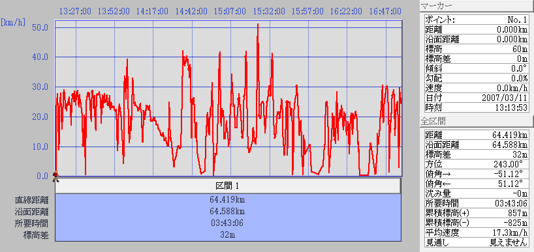Click the 俯角← 51.12° row
This screenshot has height=252, width=534.
click(477, 184)
